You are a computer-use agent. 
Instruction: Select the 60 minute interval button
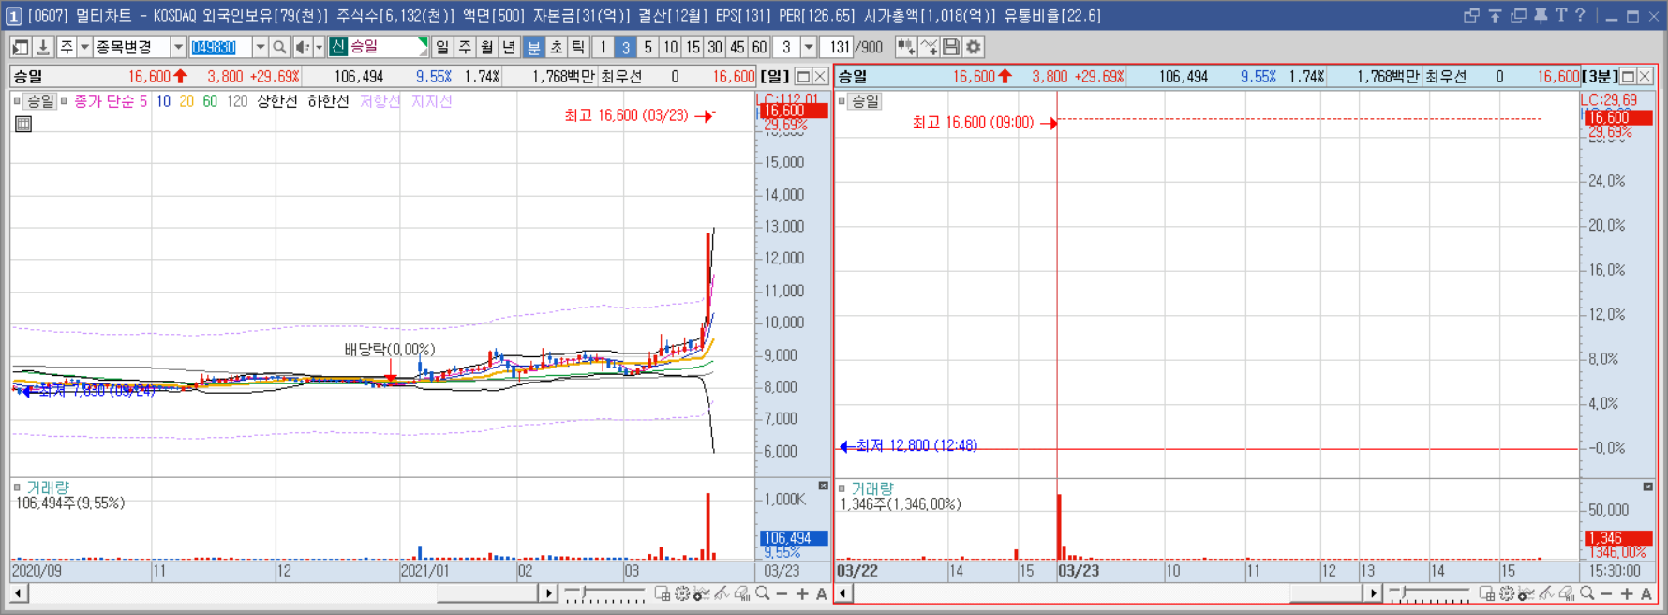coord(760,47)
